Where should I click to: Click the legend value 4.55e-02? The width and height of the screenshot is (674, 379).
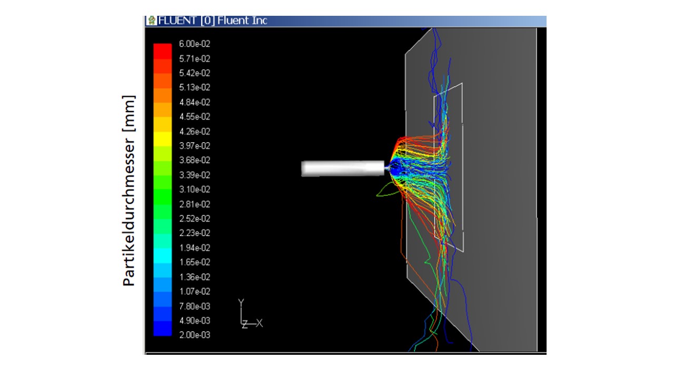click(x=194, y=117)
